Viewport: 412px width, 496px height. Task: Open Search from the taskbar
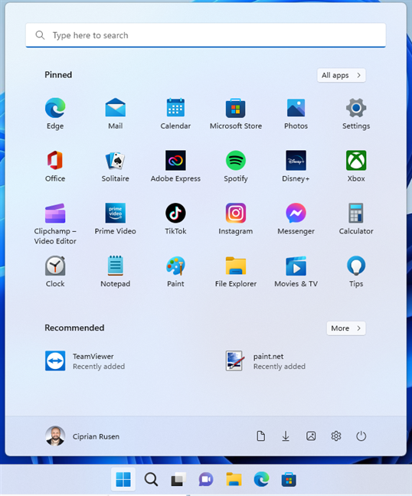point(151,480)
